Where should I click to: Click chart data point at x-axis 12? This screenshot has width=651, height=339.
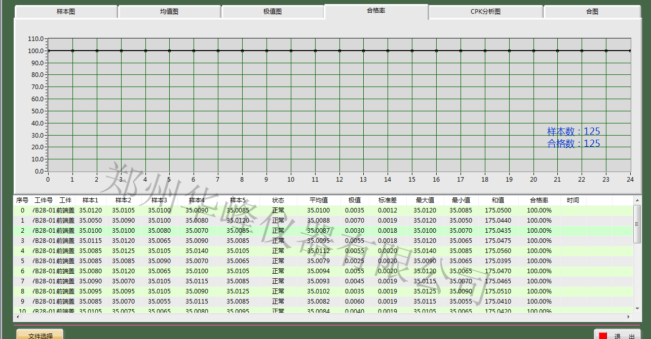pos(339,51)
